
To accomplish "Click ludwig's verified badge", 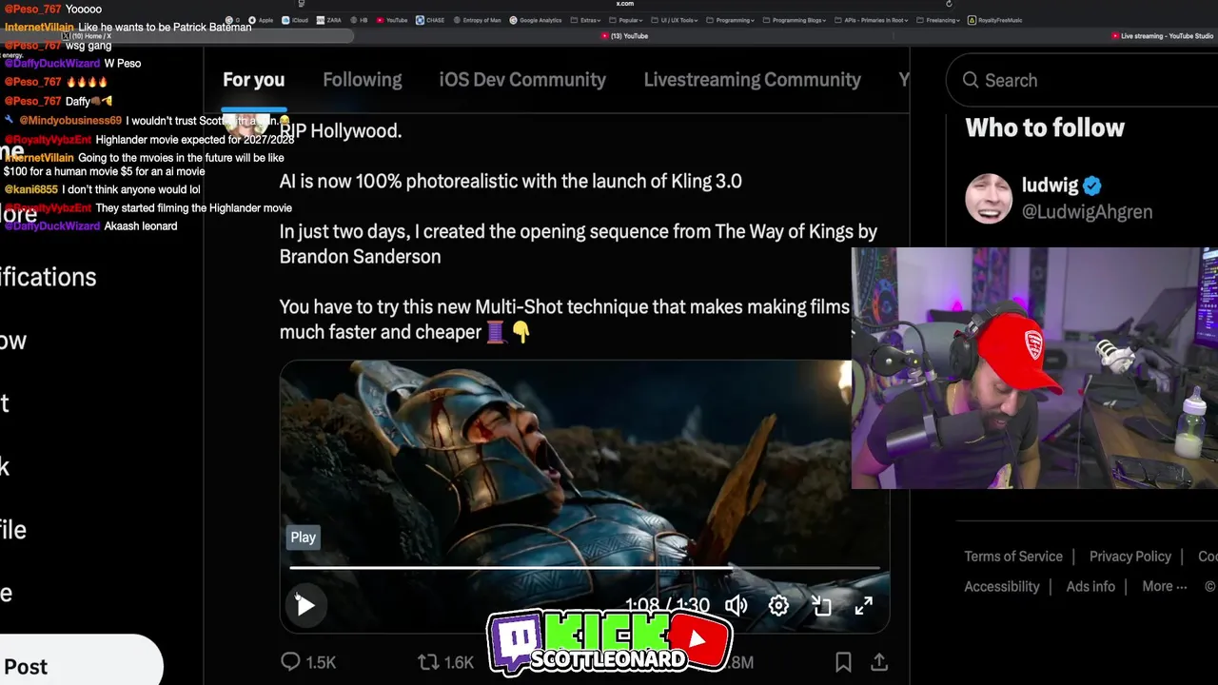I will pos(1092,186).
